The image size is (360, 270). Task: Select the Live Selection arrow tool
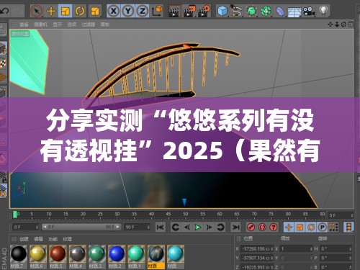[37, 11]
